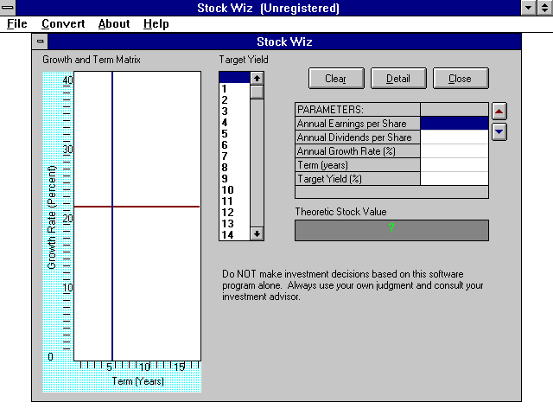This screenshot has height=415, width=553.
Task: Choose 10 in the Target Yield list
Action: click(228, 190)
